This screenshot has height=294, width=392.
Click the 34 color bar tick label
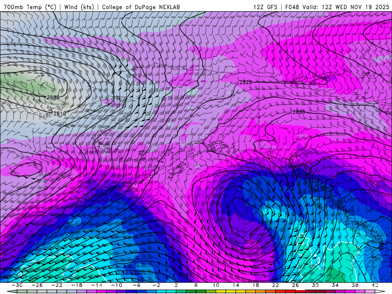(335, 285)
